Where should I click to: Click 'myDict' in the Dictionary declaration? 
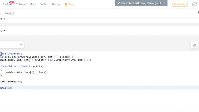[x=39, y=60]
